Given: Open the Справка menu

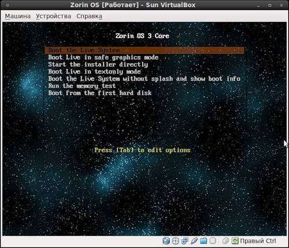Looking at the screenshot, I should click(89, 16).
